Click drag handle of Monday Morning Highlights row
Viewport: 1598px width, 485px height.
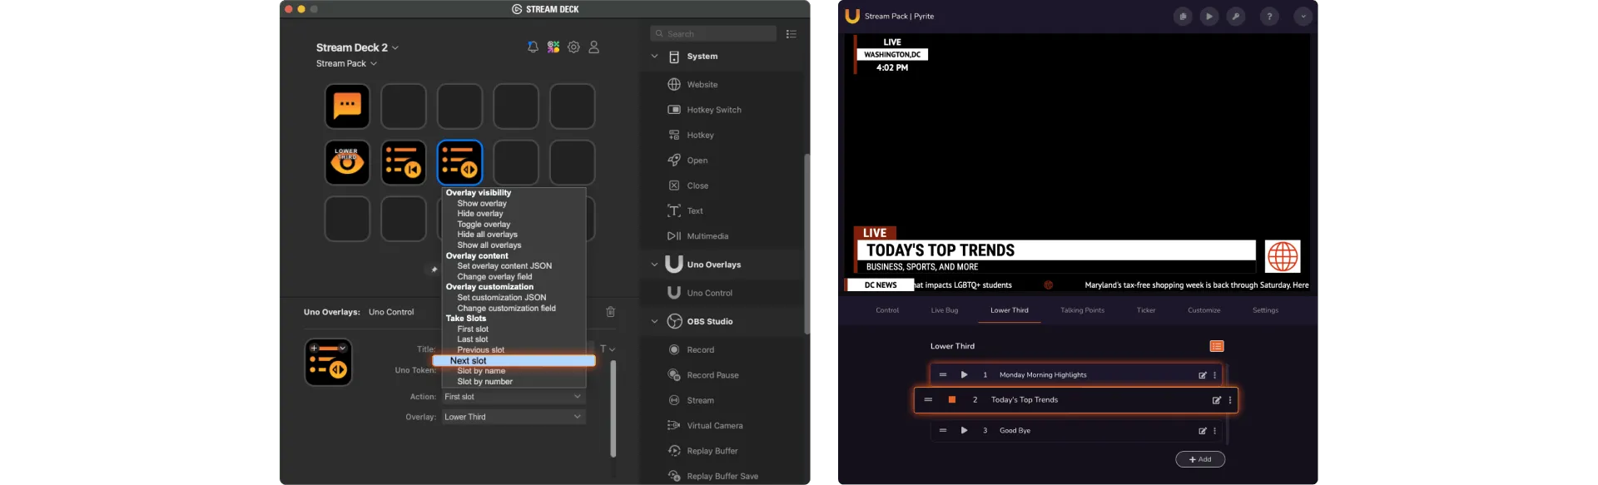click(x=943, y=375)
